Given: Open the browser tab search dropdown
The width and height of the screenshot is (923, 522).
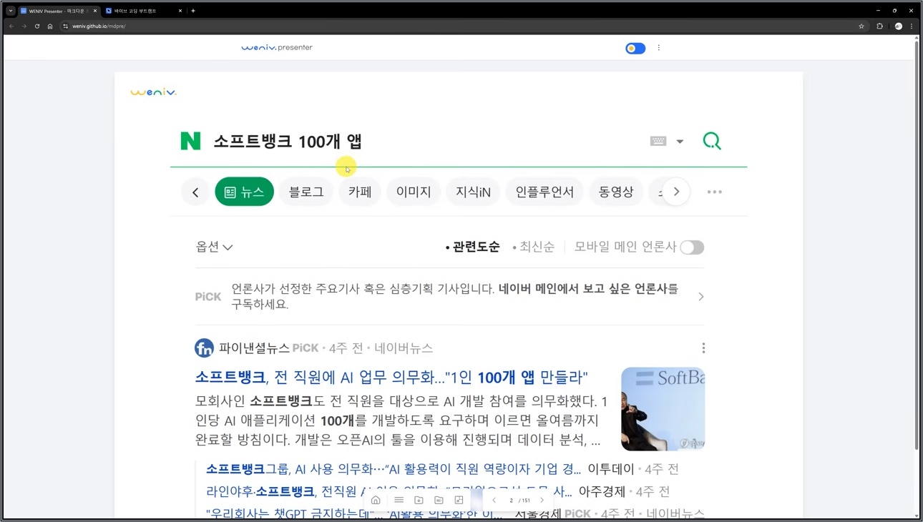Looking at the screenshot, I should coord(11,11).
